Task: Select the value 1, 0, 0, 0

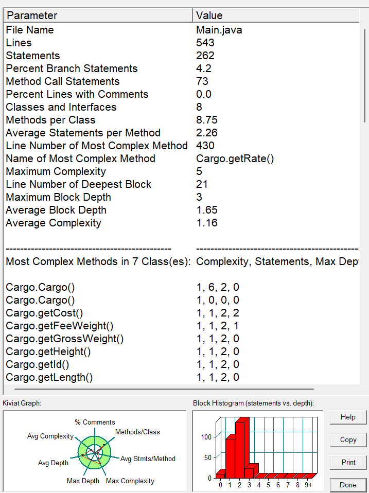Action: [x=218, y=301]
